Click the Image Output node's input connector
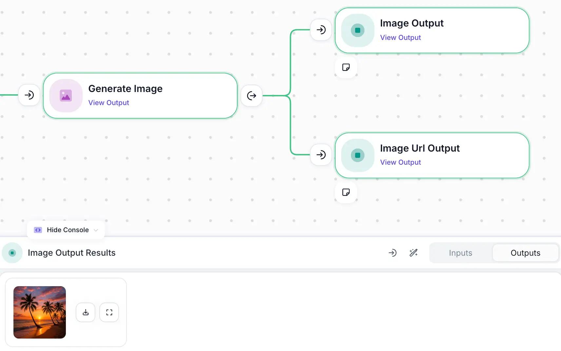This screenshot has width=561, height=351. pyautogui.click(x=321, y=30)
